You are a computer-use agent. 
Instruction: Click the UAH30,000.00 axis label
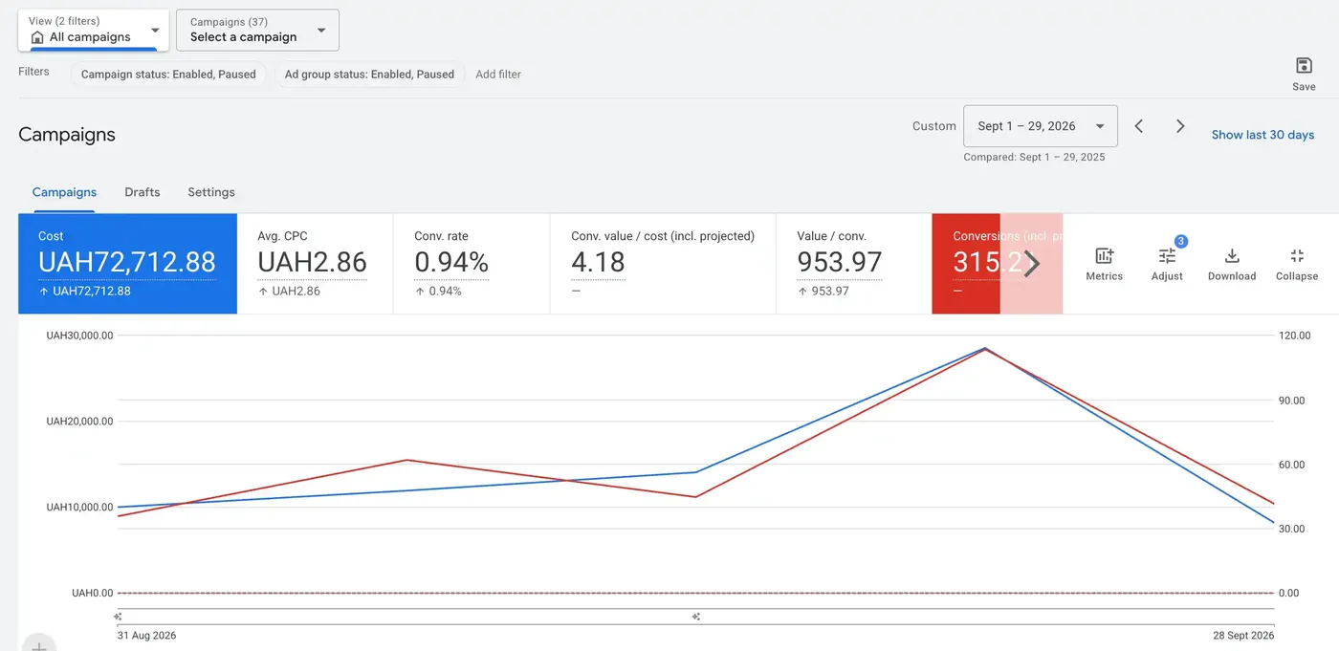79,336
